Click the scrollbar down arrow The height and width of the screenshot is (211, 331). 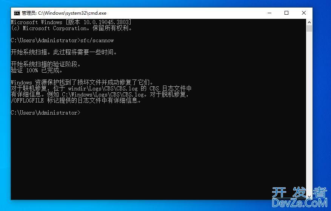(309, 196)
